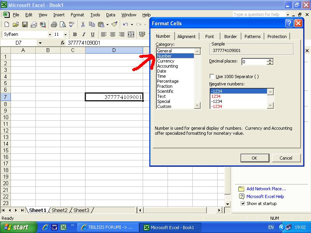Increase decimal places with up spinner
311x233 pixels.
pos(270,60)
